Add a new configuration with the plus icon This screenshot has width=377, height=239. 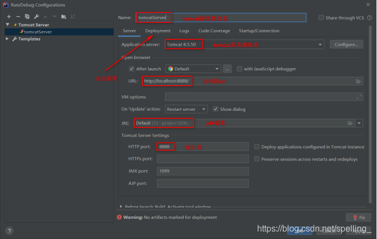(x=9, y=16)
